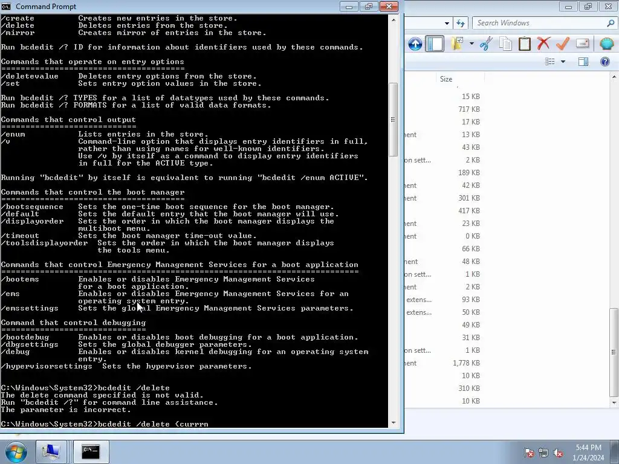619x464 pixels.
Task: Click Command Prompt scroll down arrow
Action: 393,423
